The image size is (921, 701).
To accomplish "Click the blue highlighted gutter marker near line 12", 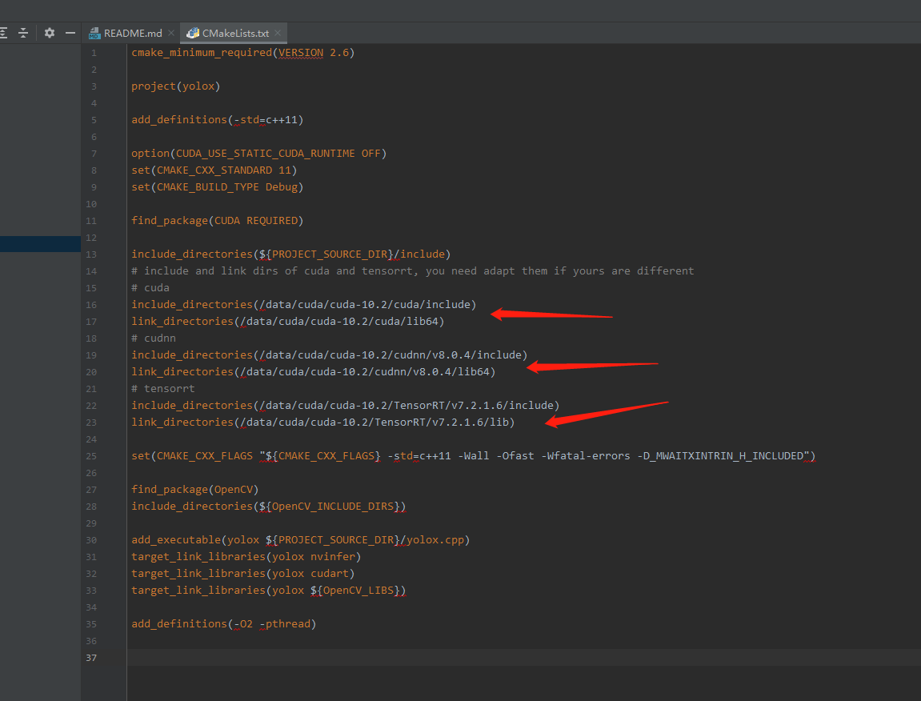I will point(40,243).
